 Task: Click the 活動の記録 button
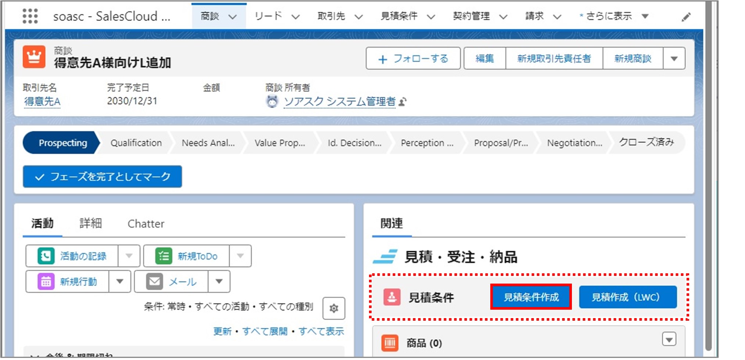coord(72,256)
